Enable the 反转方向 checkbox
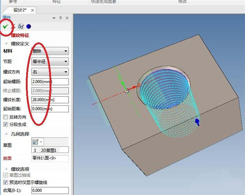 click(5, 117)
